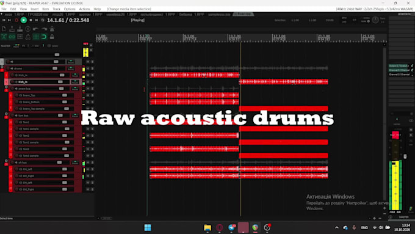Image resolution: width=415 pixels, height=234 pixels.
Task: Solo the Tom2 track
Action: (x=92, y=136)
